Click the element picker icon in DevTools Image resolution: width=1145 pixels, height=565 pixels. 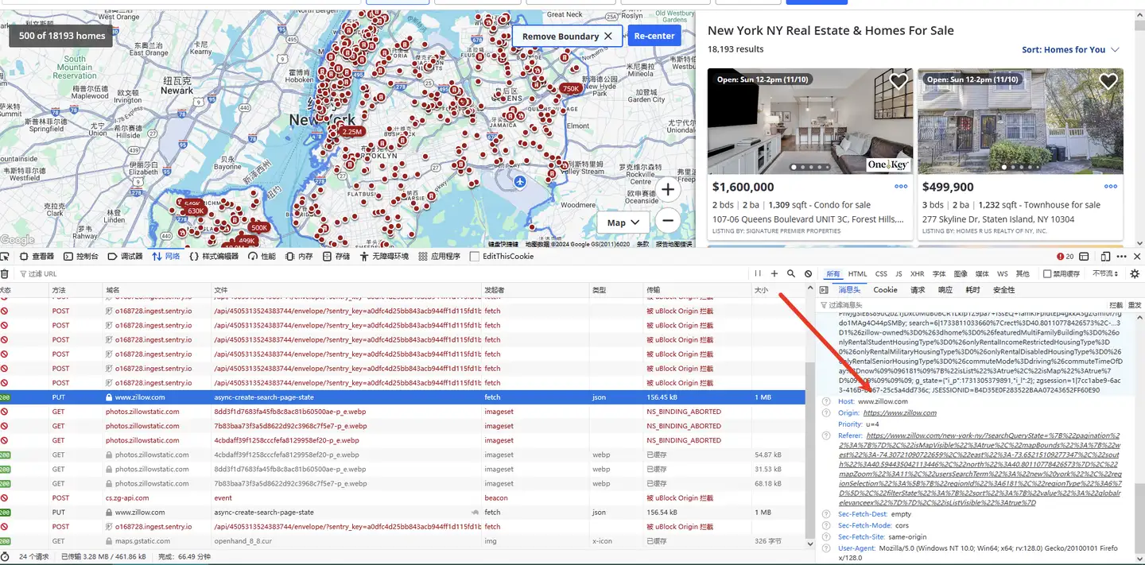click(x=5, y=257)
